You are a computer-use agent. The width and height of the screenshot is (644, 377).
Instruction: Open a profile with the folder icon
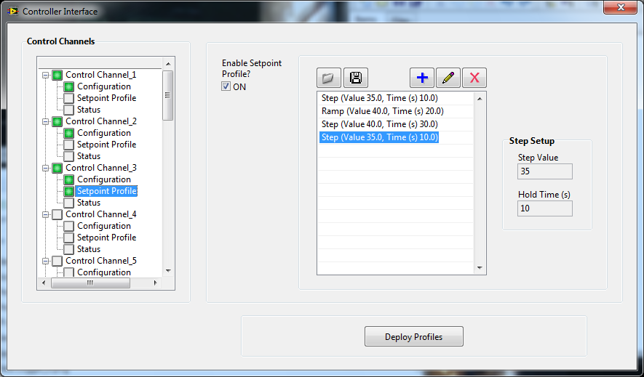click(329, 78)
